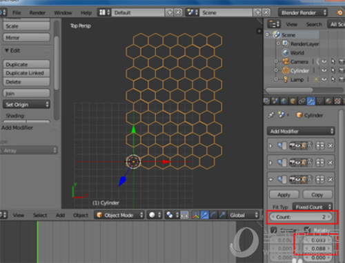Select the rotate manipulator arc icon
345x263 pixels.
213,215
